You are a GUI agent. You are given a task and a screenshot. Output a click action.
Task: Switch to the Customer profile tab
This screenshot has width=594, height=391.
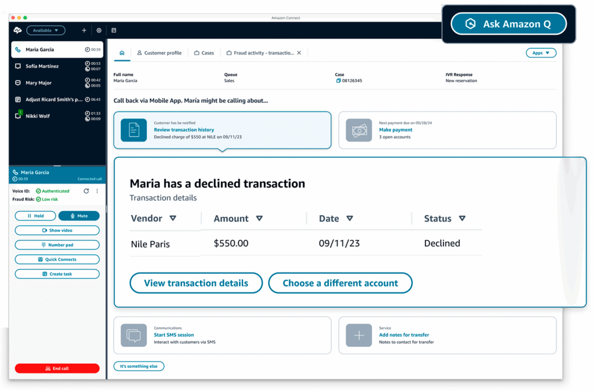point(159,53)
